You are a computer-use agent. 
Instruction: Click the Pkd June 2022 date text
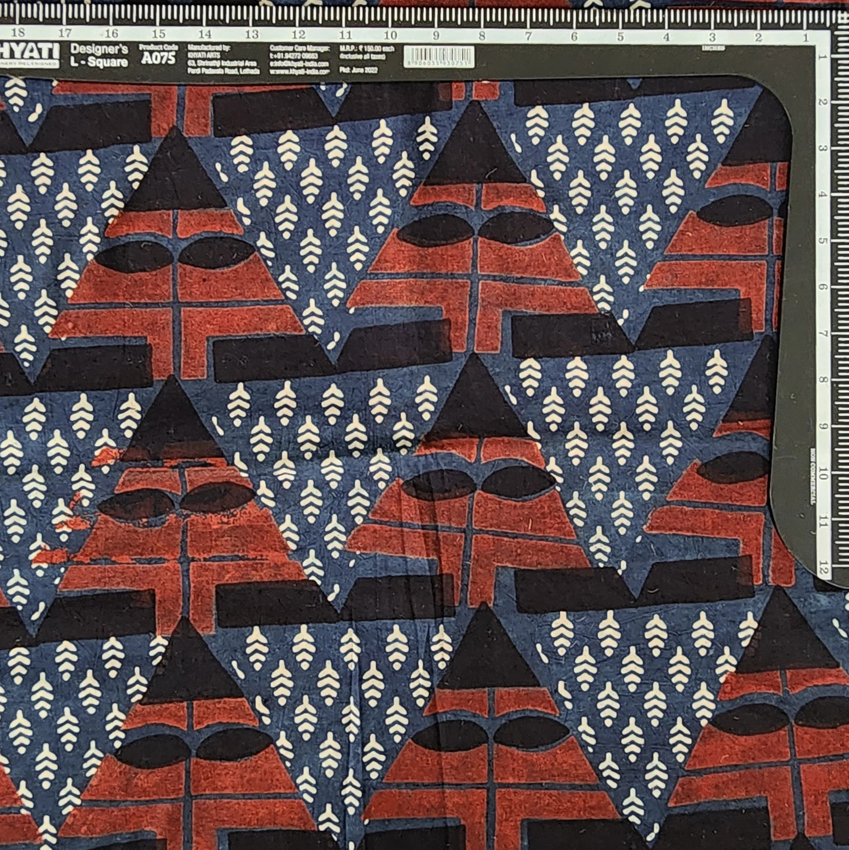pos(358,70)
